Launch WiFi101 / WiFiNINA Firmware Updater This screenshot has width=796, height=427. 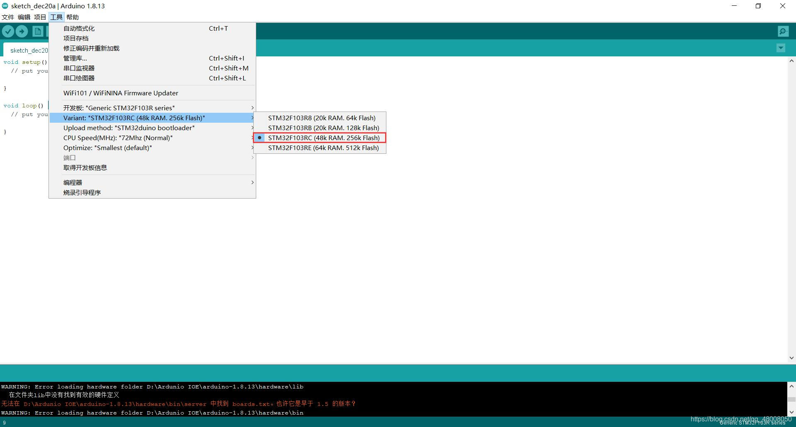point(152,93)
